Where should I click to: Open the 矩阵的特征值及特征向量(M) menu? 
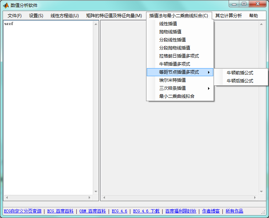(114, 16)
